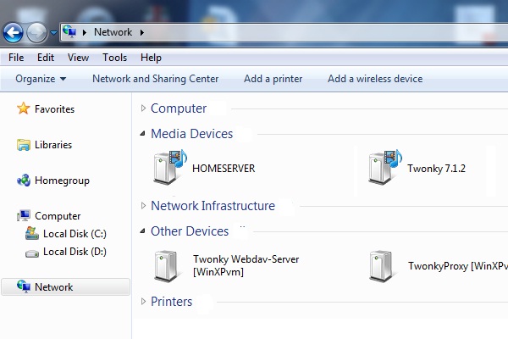The height and width of the screenshot is (339, 508).
Task: Expand the Printers group
Action: point(171,302)
